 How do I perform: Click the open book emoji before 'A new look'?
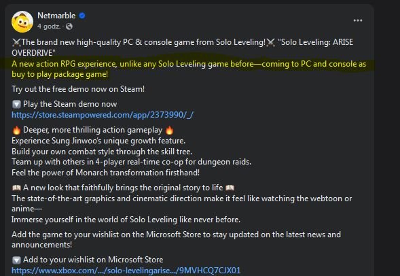[16, 188]
